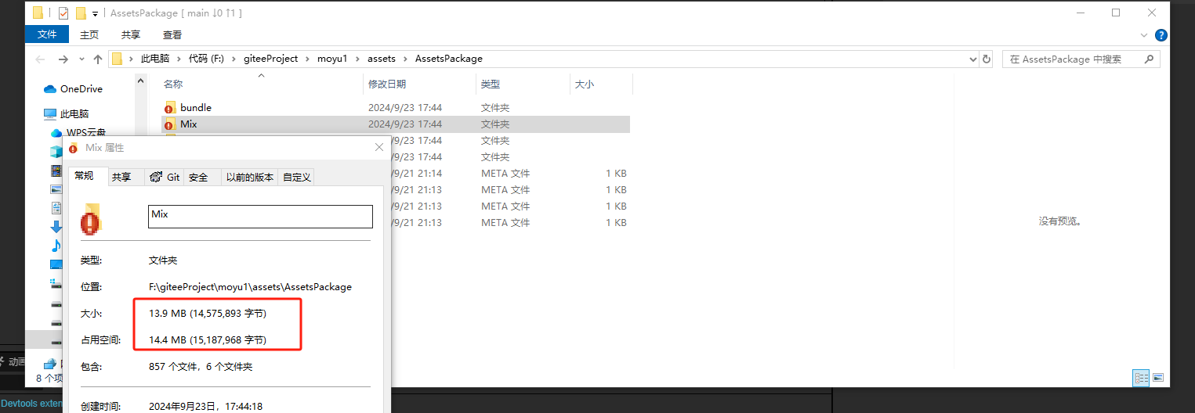
Task: Switch to large icons view layout
Action: click(1157, 378)
